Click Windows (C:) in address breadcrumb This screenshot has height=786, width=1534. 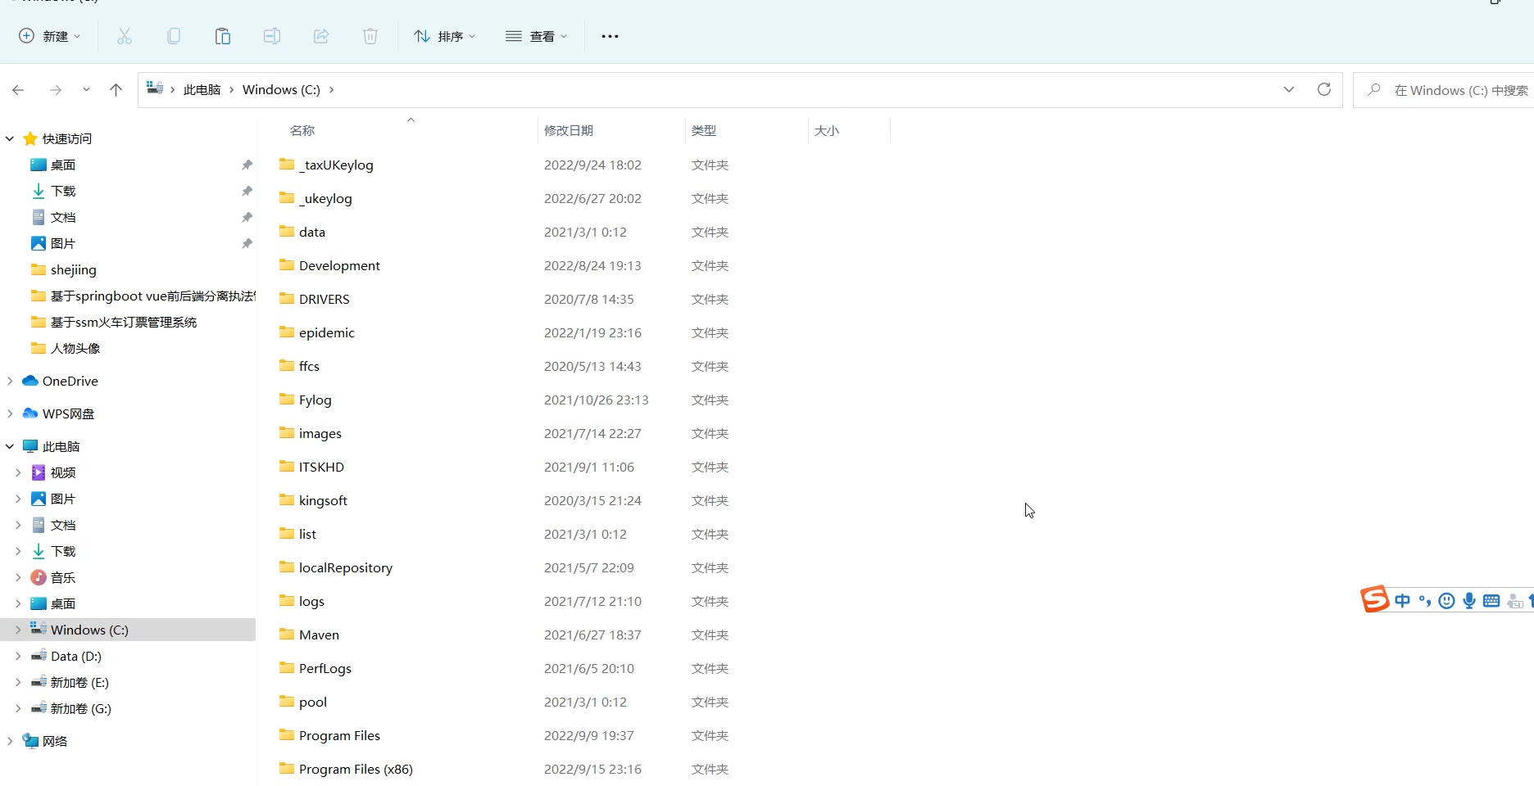click(x=281, y=89)
